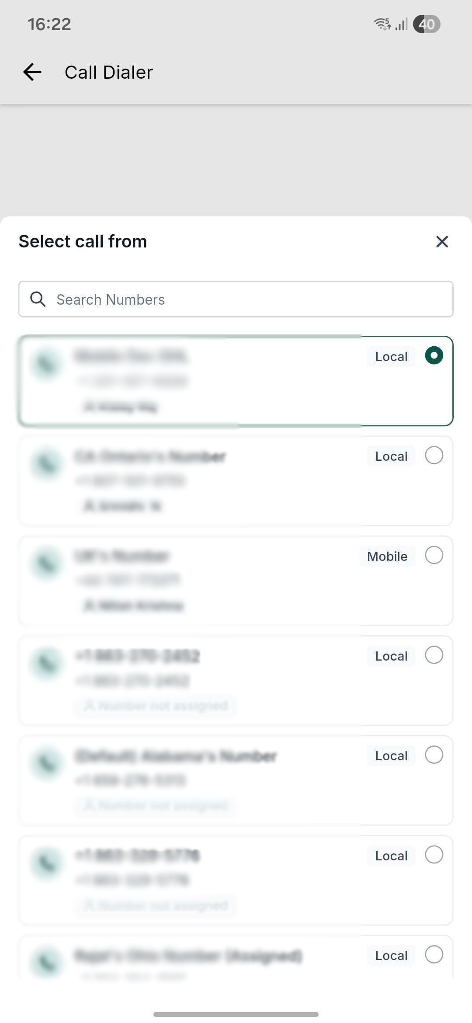The image size is (472, 1023).
Task: Select the radio button for the Mobile number
Action: (434, 555)
